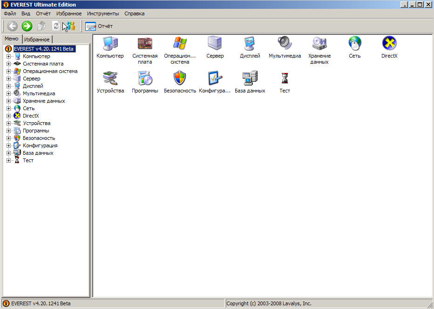Expand the Операционная система tree node

tap(8, 71)
